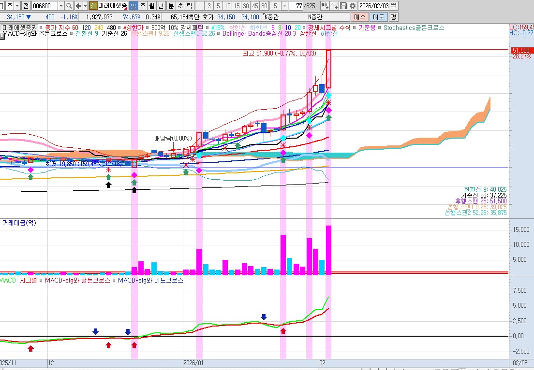Click the K중간 field
Image resolution: width=534 pixels, height=370 pixels.
pyautogui.click(x=271, y=17)
